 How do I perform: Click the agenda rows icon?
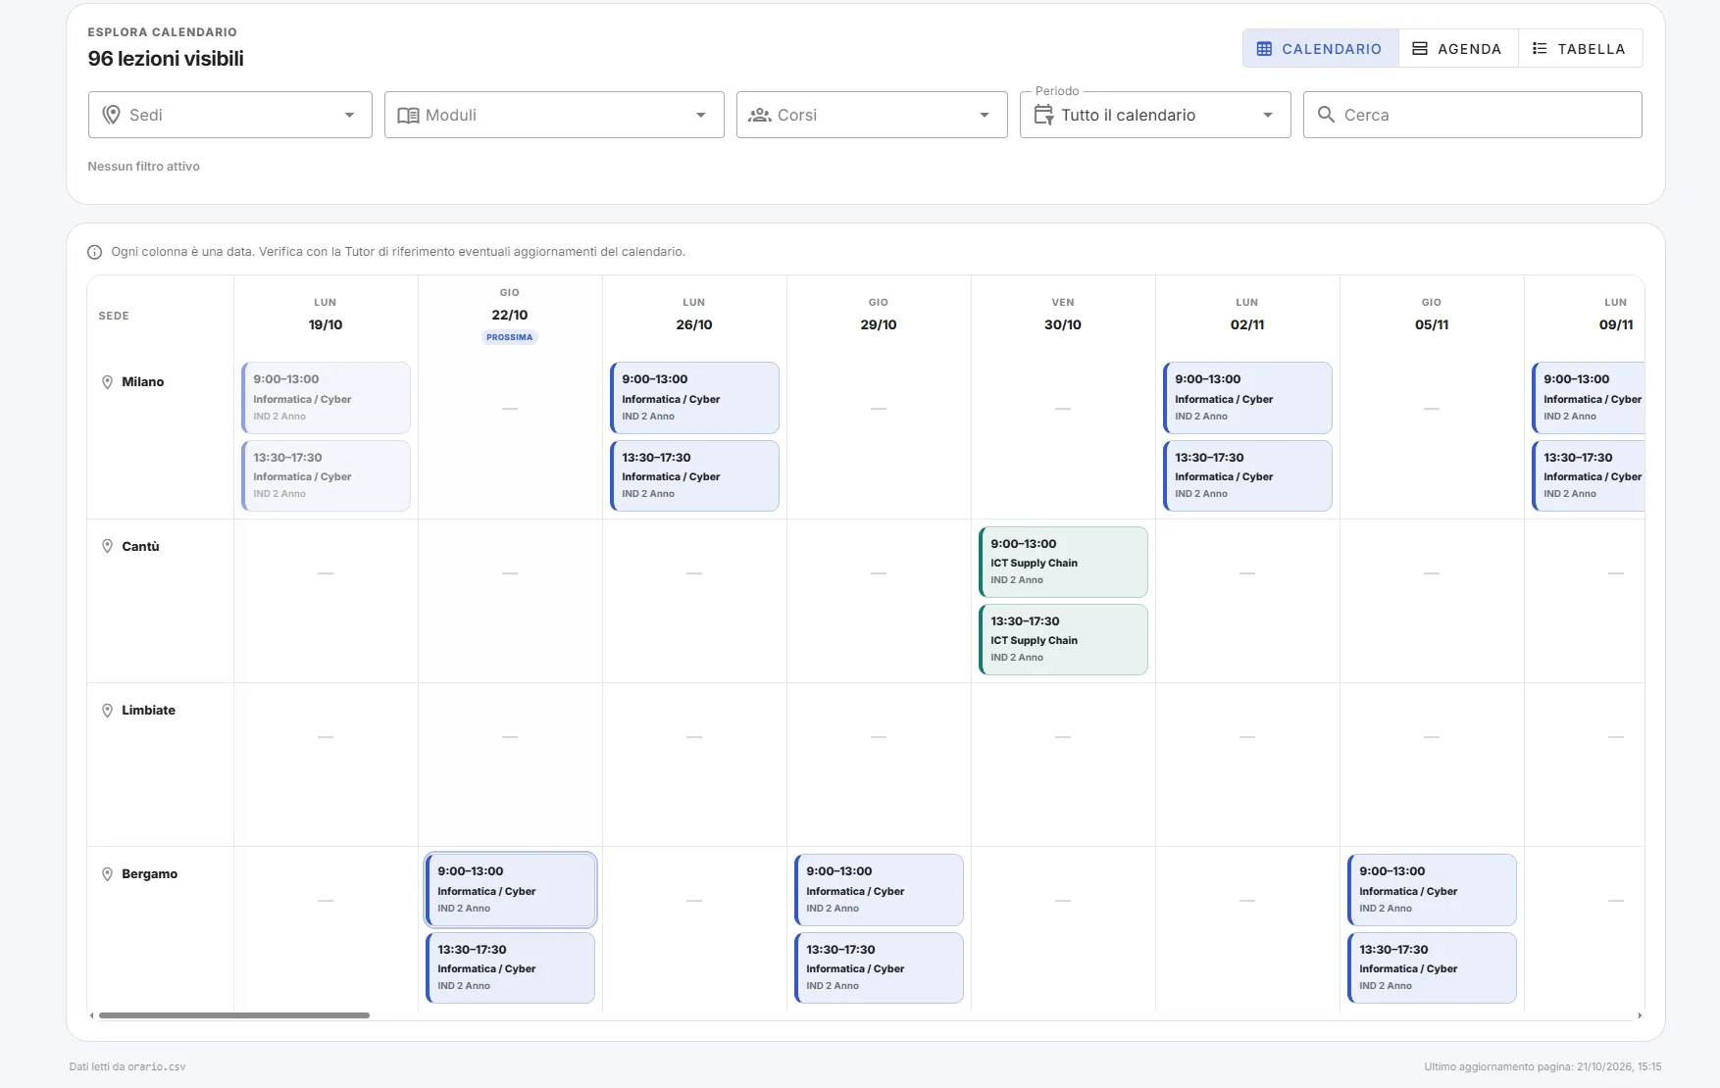pos(1419,48)
